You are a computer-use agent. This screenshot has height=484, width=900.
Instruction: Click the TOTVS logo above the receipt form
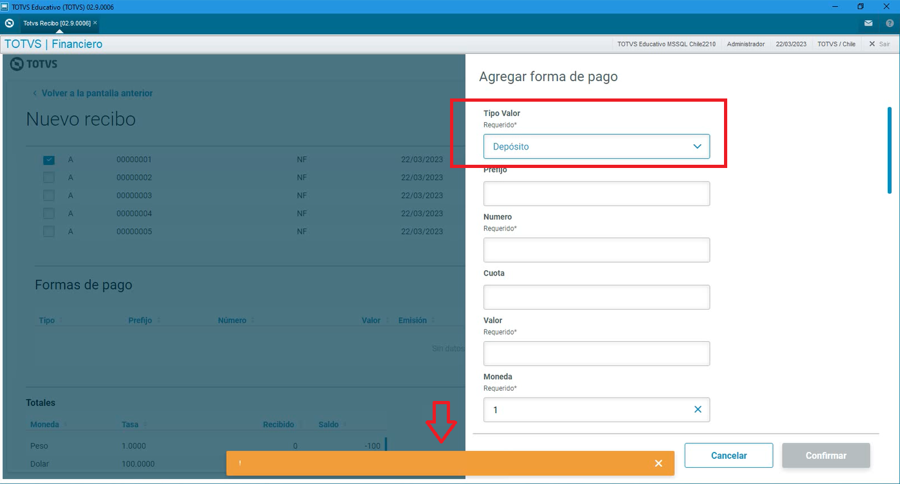pyautogui.click(x=34, y=64)
